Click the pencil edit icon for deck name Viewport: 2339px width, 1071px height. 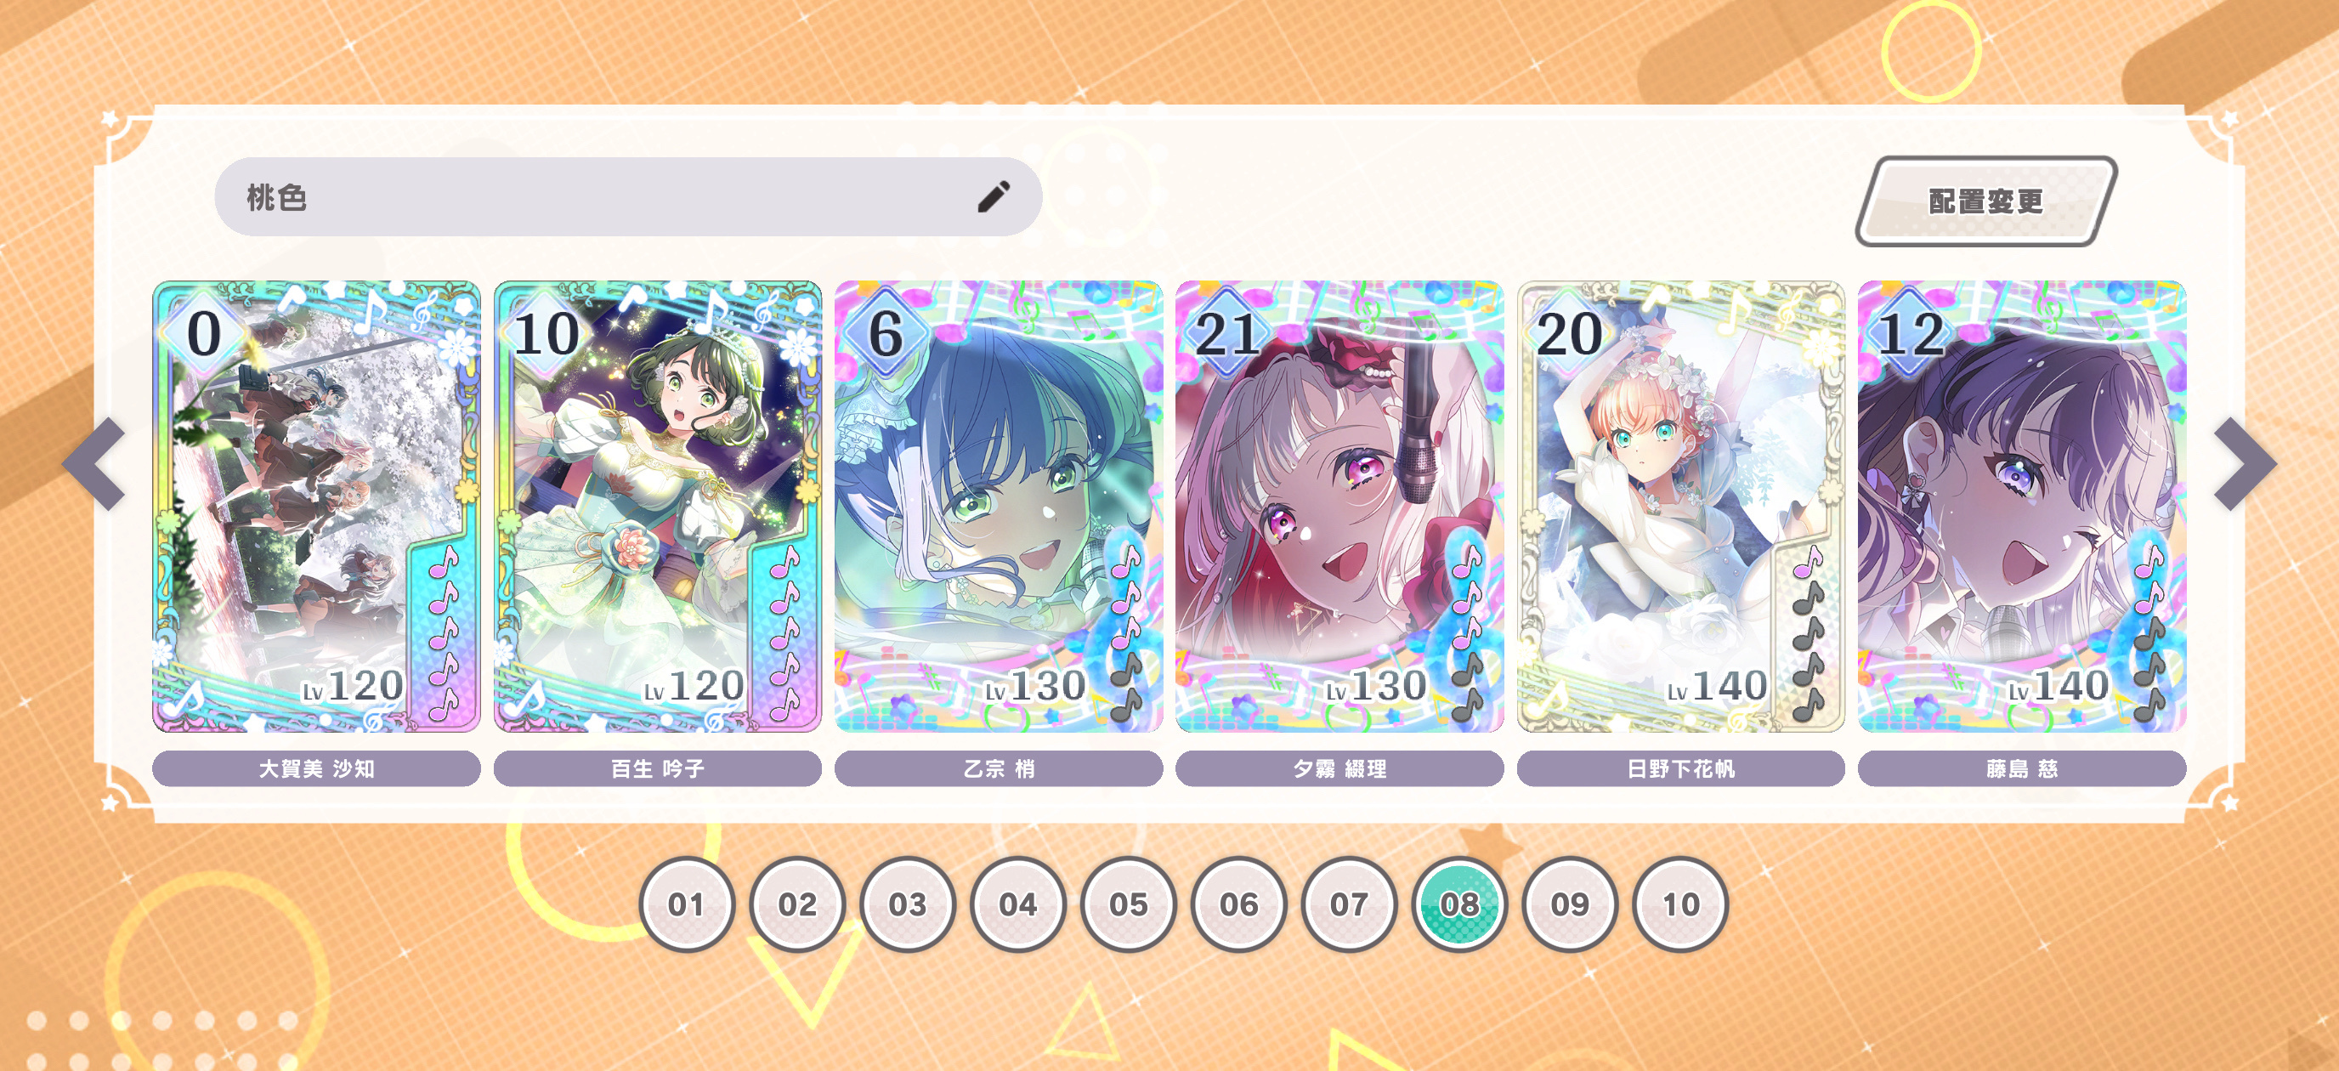(x=994, y=196)
